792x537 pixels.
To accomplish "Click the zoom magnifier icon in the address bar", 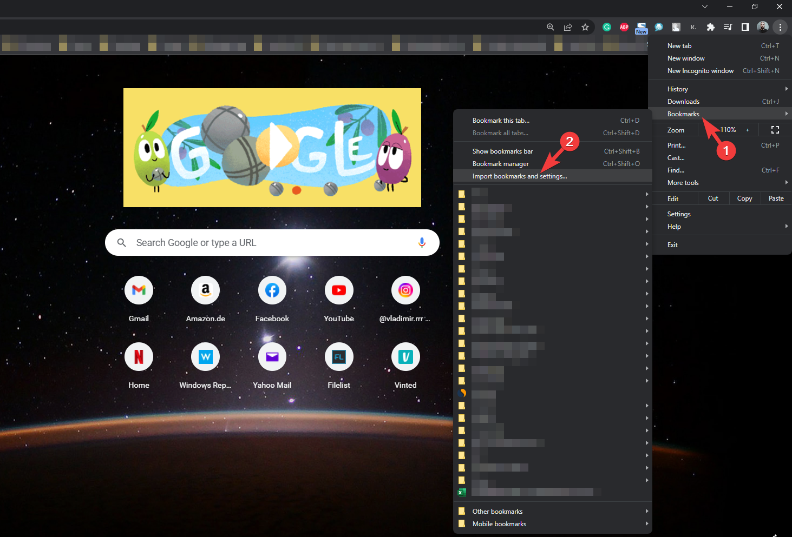I will point(551,27).
